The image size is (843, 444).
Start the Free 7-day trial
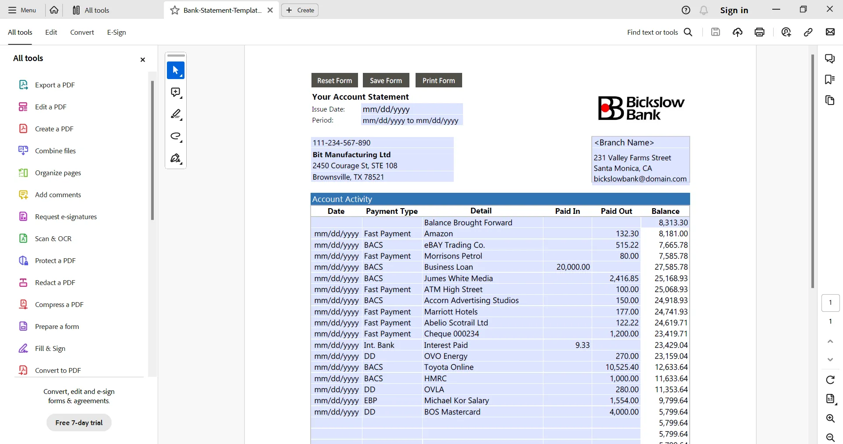[x=79, y=422]
